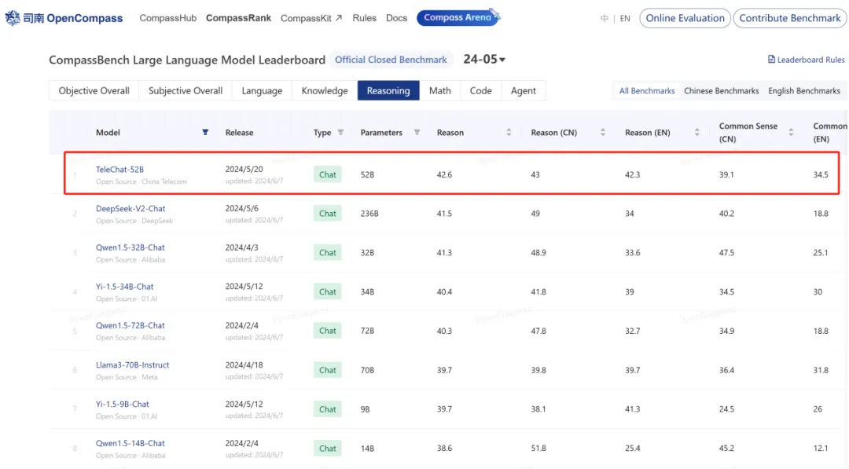Sort by Reason (EN) column arrows
This screenshot has width=849, height=469.
pos(697,133)
